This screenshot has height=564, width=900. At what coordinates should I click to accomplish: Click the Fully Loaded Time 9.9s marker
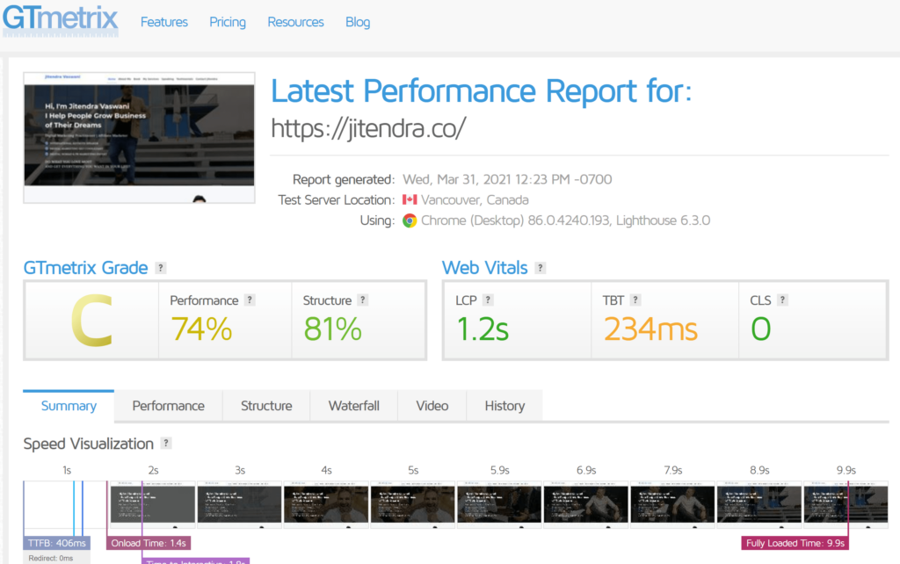(x=795, y=544)
